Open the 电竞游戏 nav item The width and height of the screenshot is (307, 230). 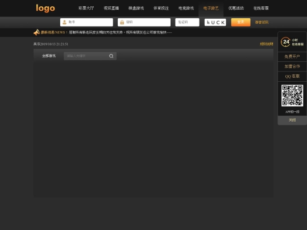[x=186, y=8]
